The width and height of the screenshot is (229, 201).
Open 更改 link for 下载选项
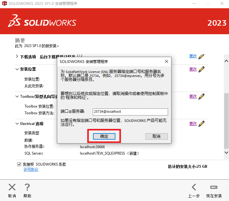(x=193, y=56)
